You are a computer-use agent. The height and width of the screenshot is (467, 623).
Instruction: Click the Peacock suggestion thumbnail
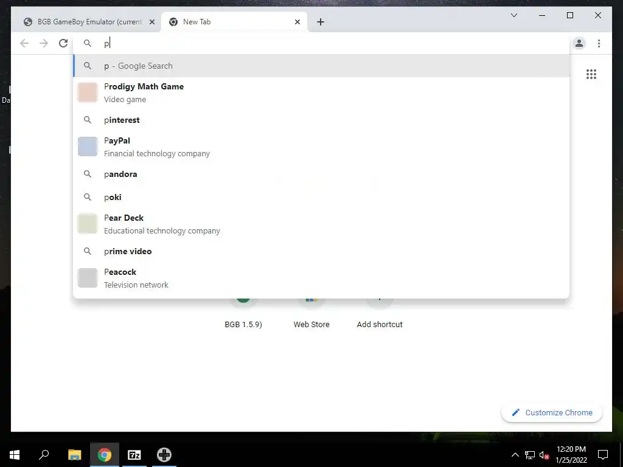[88, 277]
